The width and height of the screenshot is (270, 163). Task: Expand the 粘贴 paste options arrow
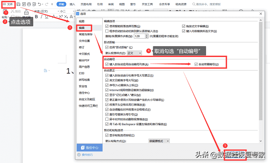coord(8,17)
